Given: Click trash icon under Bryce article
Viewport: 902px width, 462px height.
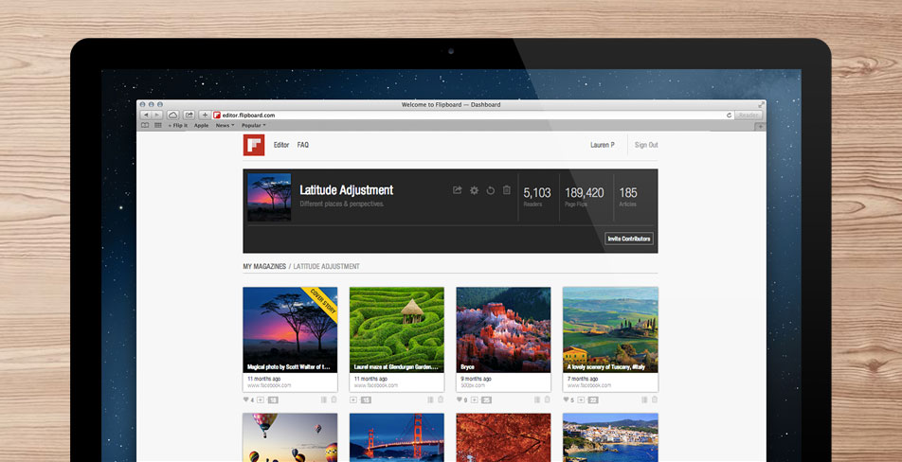Looking at the screenshot, I should point(547,400).
